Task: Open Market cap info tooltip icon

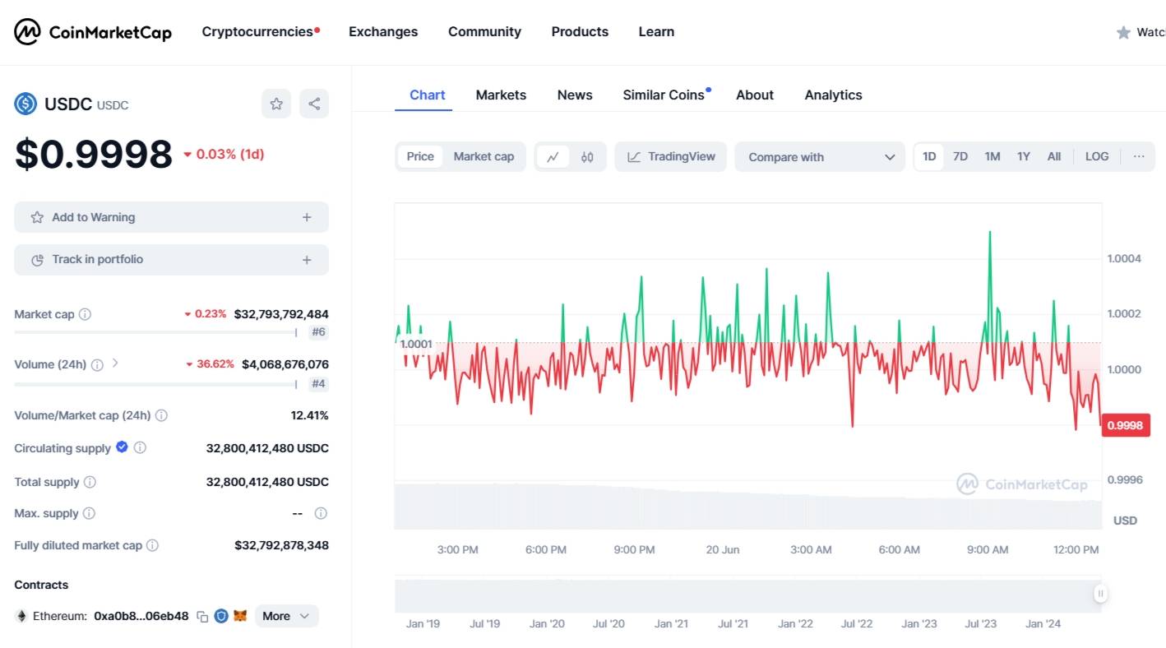Action: click(x=85, y=314)
